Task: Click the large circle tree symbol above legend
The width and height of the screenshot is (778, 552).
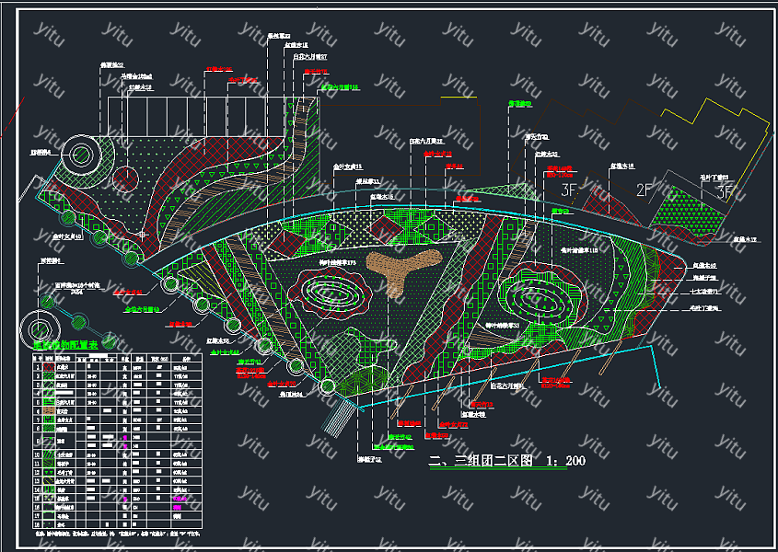Action: (x=40, y=329)
